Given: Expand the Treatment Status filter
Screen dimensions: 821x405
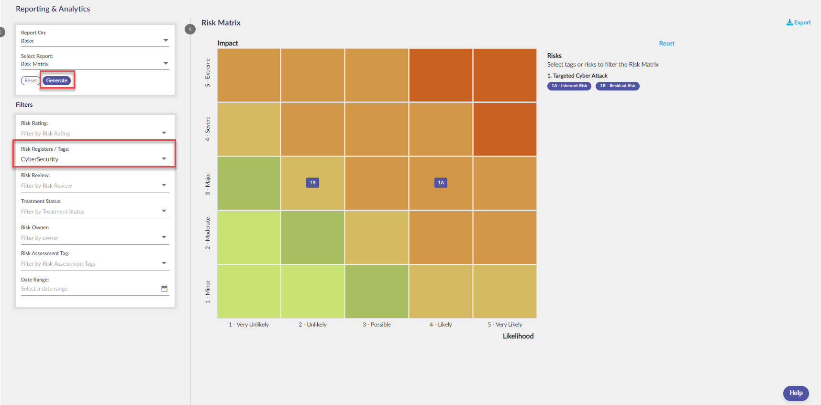Looking at the screenshot, I should (95, 212).
